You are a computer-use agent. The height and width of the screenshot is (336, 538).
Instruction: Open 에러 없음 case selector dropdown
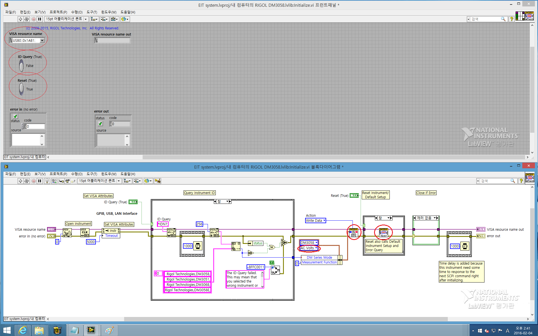(435, 218)
